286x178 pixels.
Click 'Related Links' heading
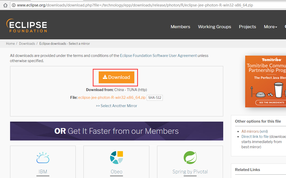pos(248,170)
